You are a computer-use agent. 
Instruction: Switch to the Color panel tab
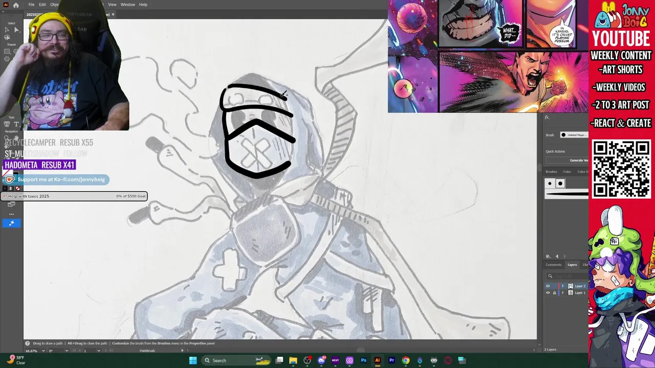click(x=567, y=172)
